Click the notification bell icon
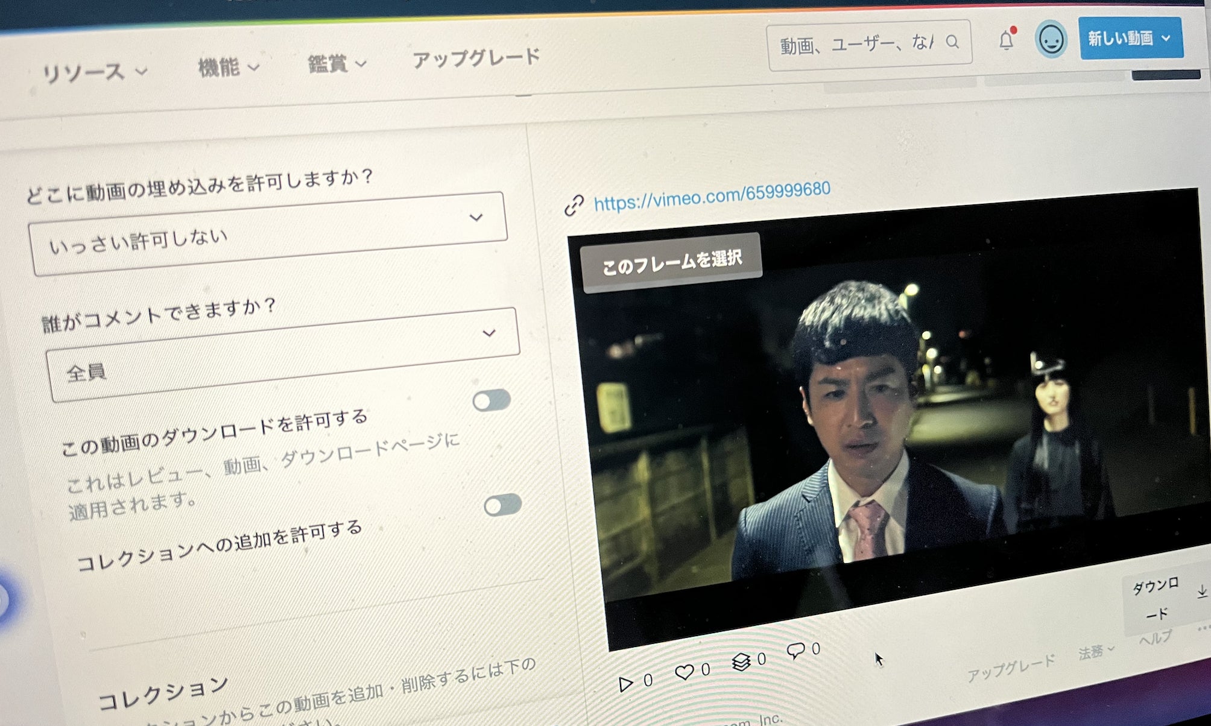The height and width of the screenshot is (726, 1211). tap(1006, 40)
